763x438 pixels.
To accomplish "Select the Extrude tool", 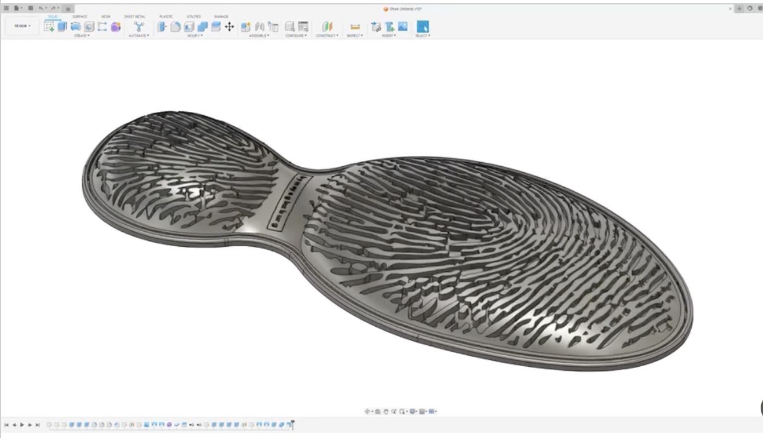I will point(62,27).
